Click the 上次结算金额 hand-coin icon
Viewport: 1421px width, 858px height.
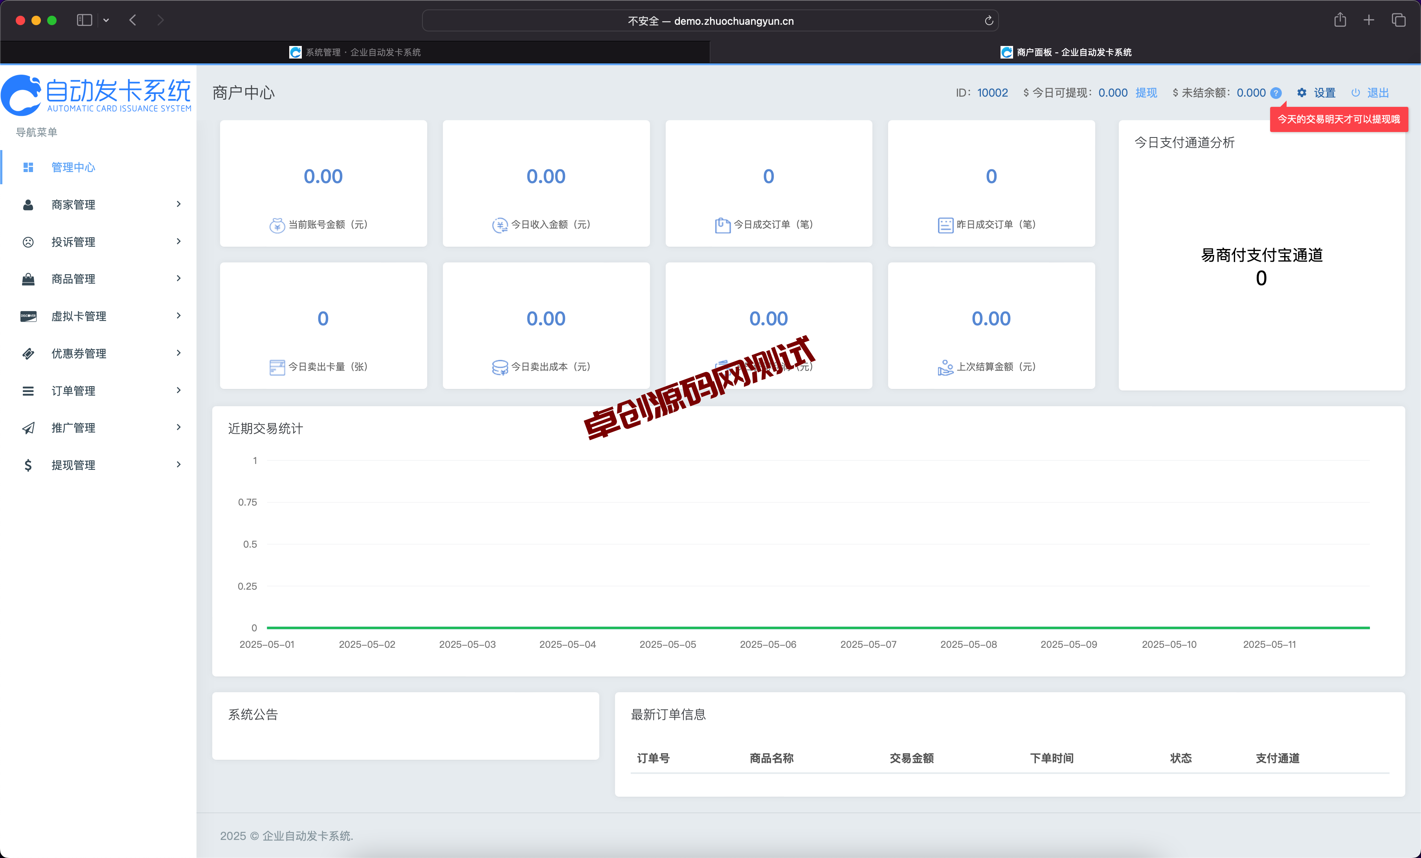point(946,367)
